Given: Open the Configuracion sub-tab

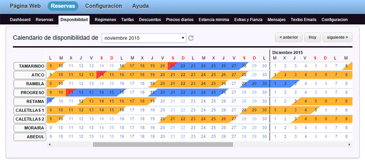Looking at the screenshot, I should coord(335,20).
